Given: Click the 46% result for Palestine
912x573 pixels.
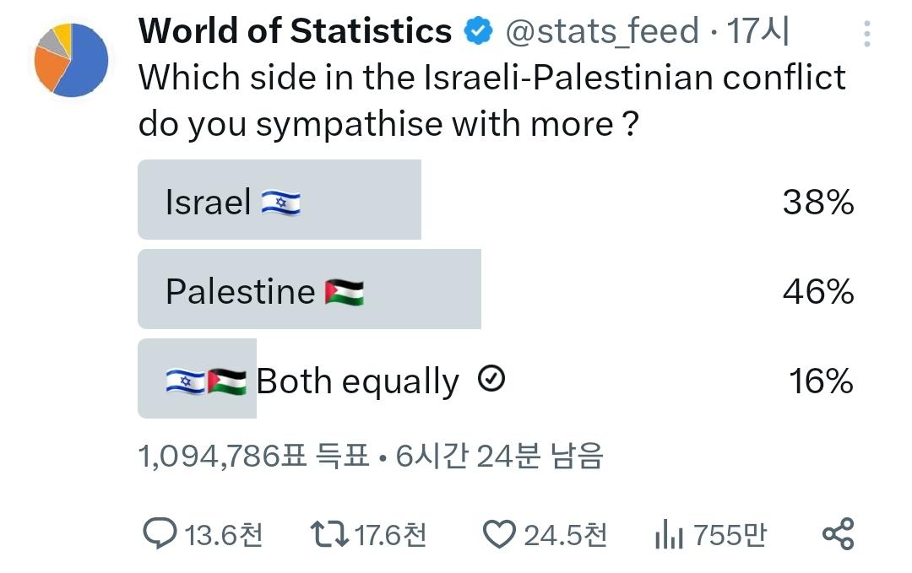Looking at the screenshot, I should 817,292.
